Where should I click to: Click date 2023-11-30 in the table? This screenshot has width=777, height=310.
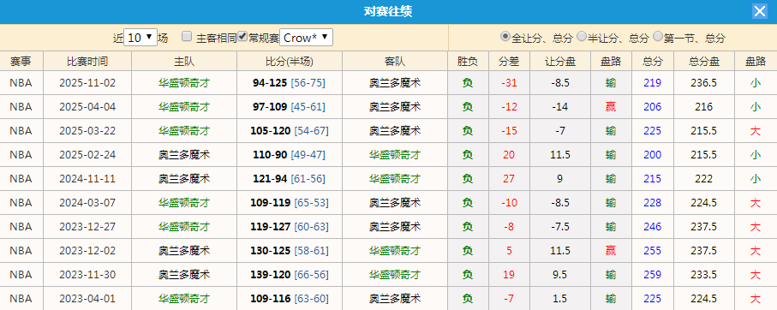tap(87, 275)
